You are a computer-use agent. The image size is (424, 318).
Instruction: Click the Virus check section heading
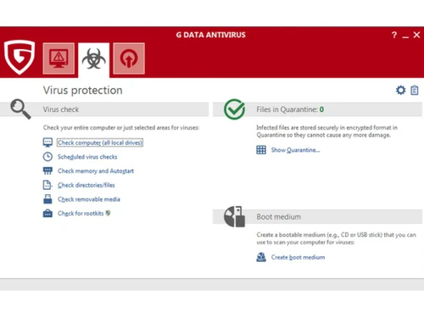pos(61,109)
